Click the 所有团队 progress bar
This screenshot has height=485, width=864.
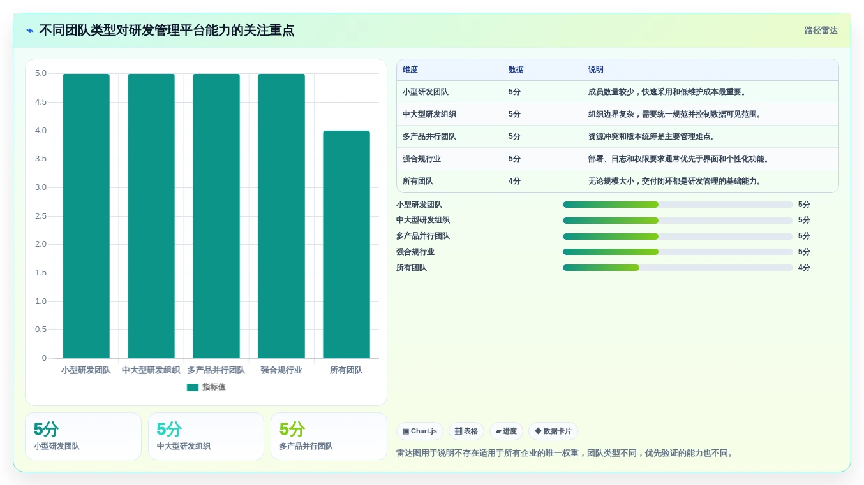click(678, 268)
